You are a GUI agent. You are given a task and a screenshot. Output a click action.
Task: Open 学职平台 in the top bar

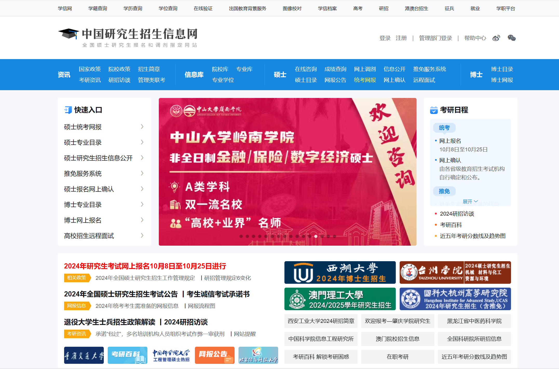(x=506, y=9)
